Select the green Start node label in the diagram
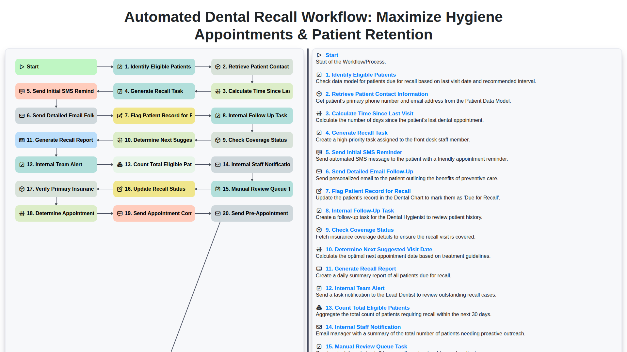Viewport: 627px width, 352px height. pos(33,67)
